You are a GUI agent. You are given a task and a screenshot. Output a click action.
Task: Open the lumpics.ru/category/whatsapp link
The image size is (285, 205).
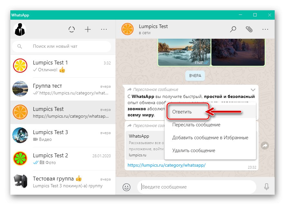[167, 165]
